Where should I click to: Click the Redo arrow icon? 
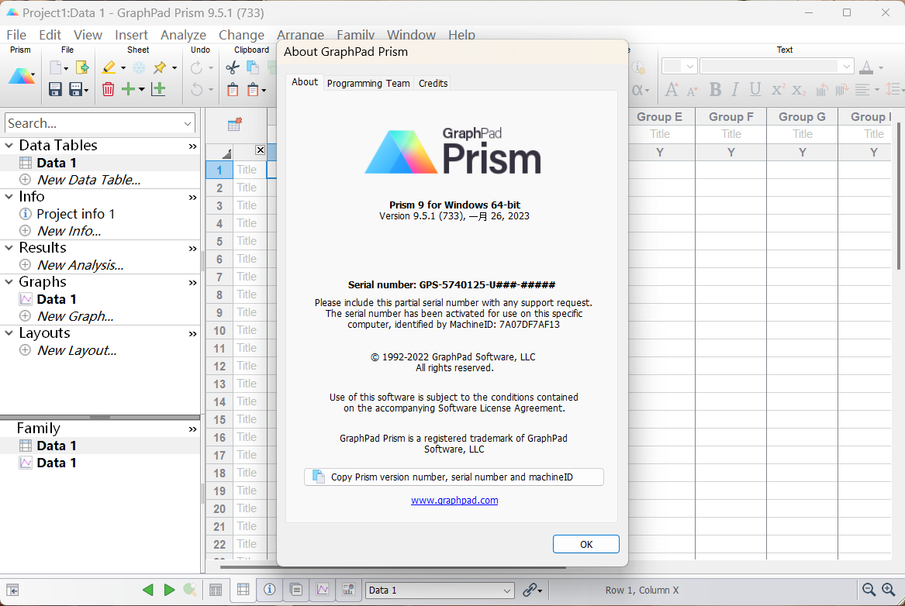tap(196, 67)
